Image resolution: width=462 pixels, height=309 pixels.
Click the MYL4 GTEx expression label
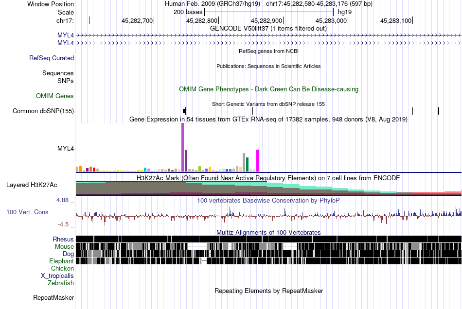point(66,148)
